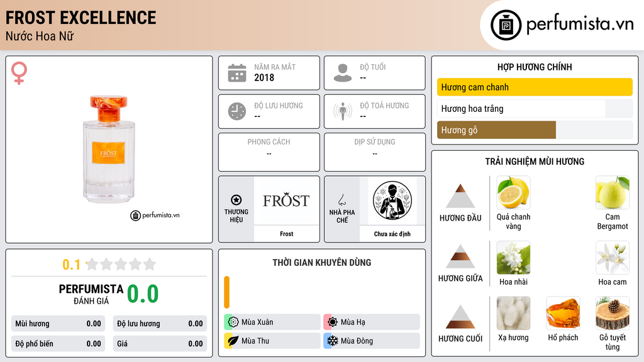Click the yellow 0.1 rating value
Screen dimensions: 644x362
(x=72, y=265)
